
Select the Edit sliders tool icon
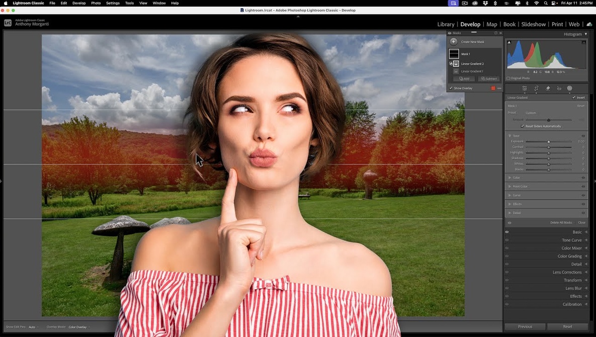[x=525, y=89]
